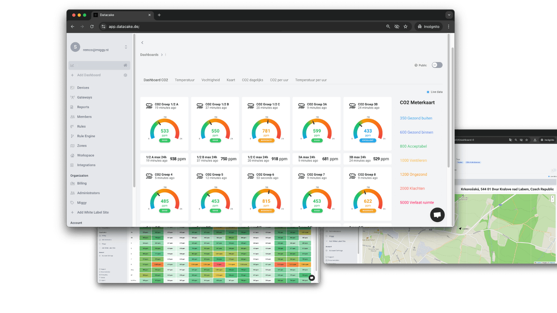
Task: Open Members in the sidebar
Action: pos(84,117)
